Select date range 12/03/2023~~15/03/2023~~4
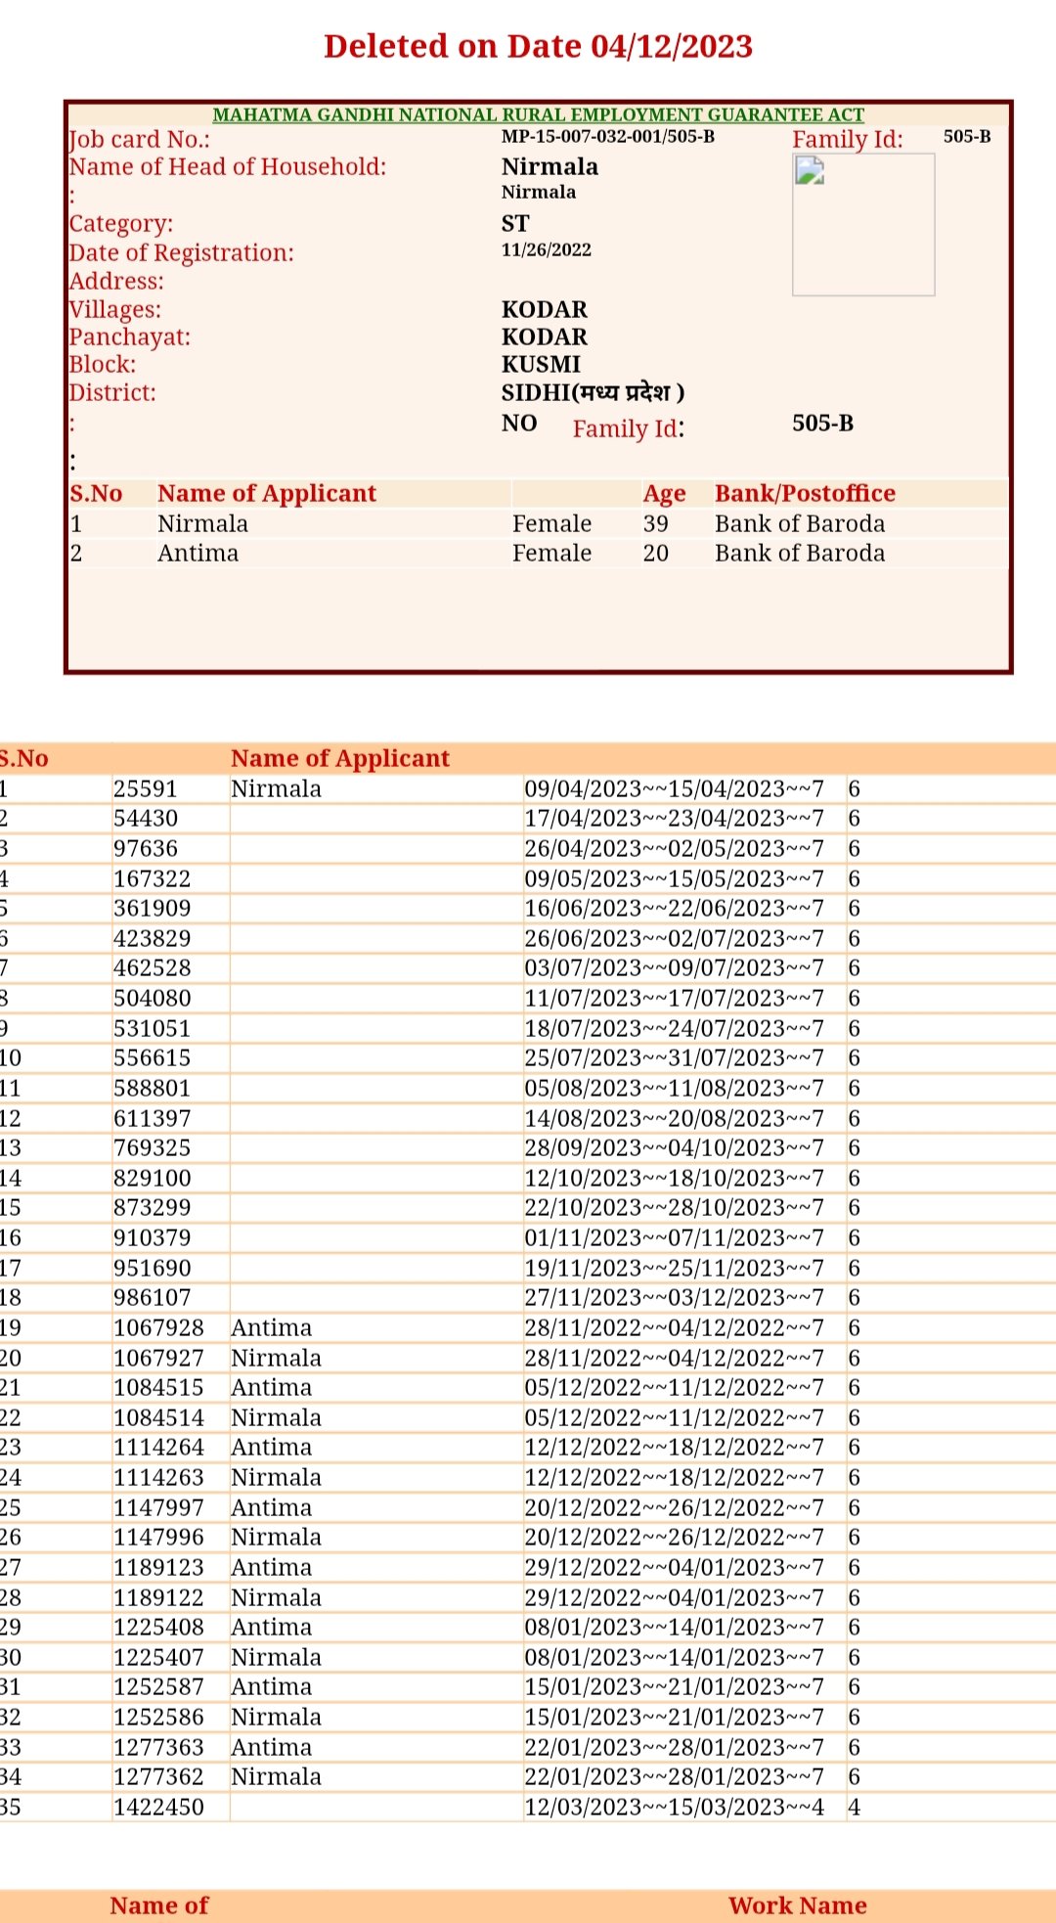Image resolution: width=1056 pixels, height=1923 pixels. (674, 1808)
